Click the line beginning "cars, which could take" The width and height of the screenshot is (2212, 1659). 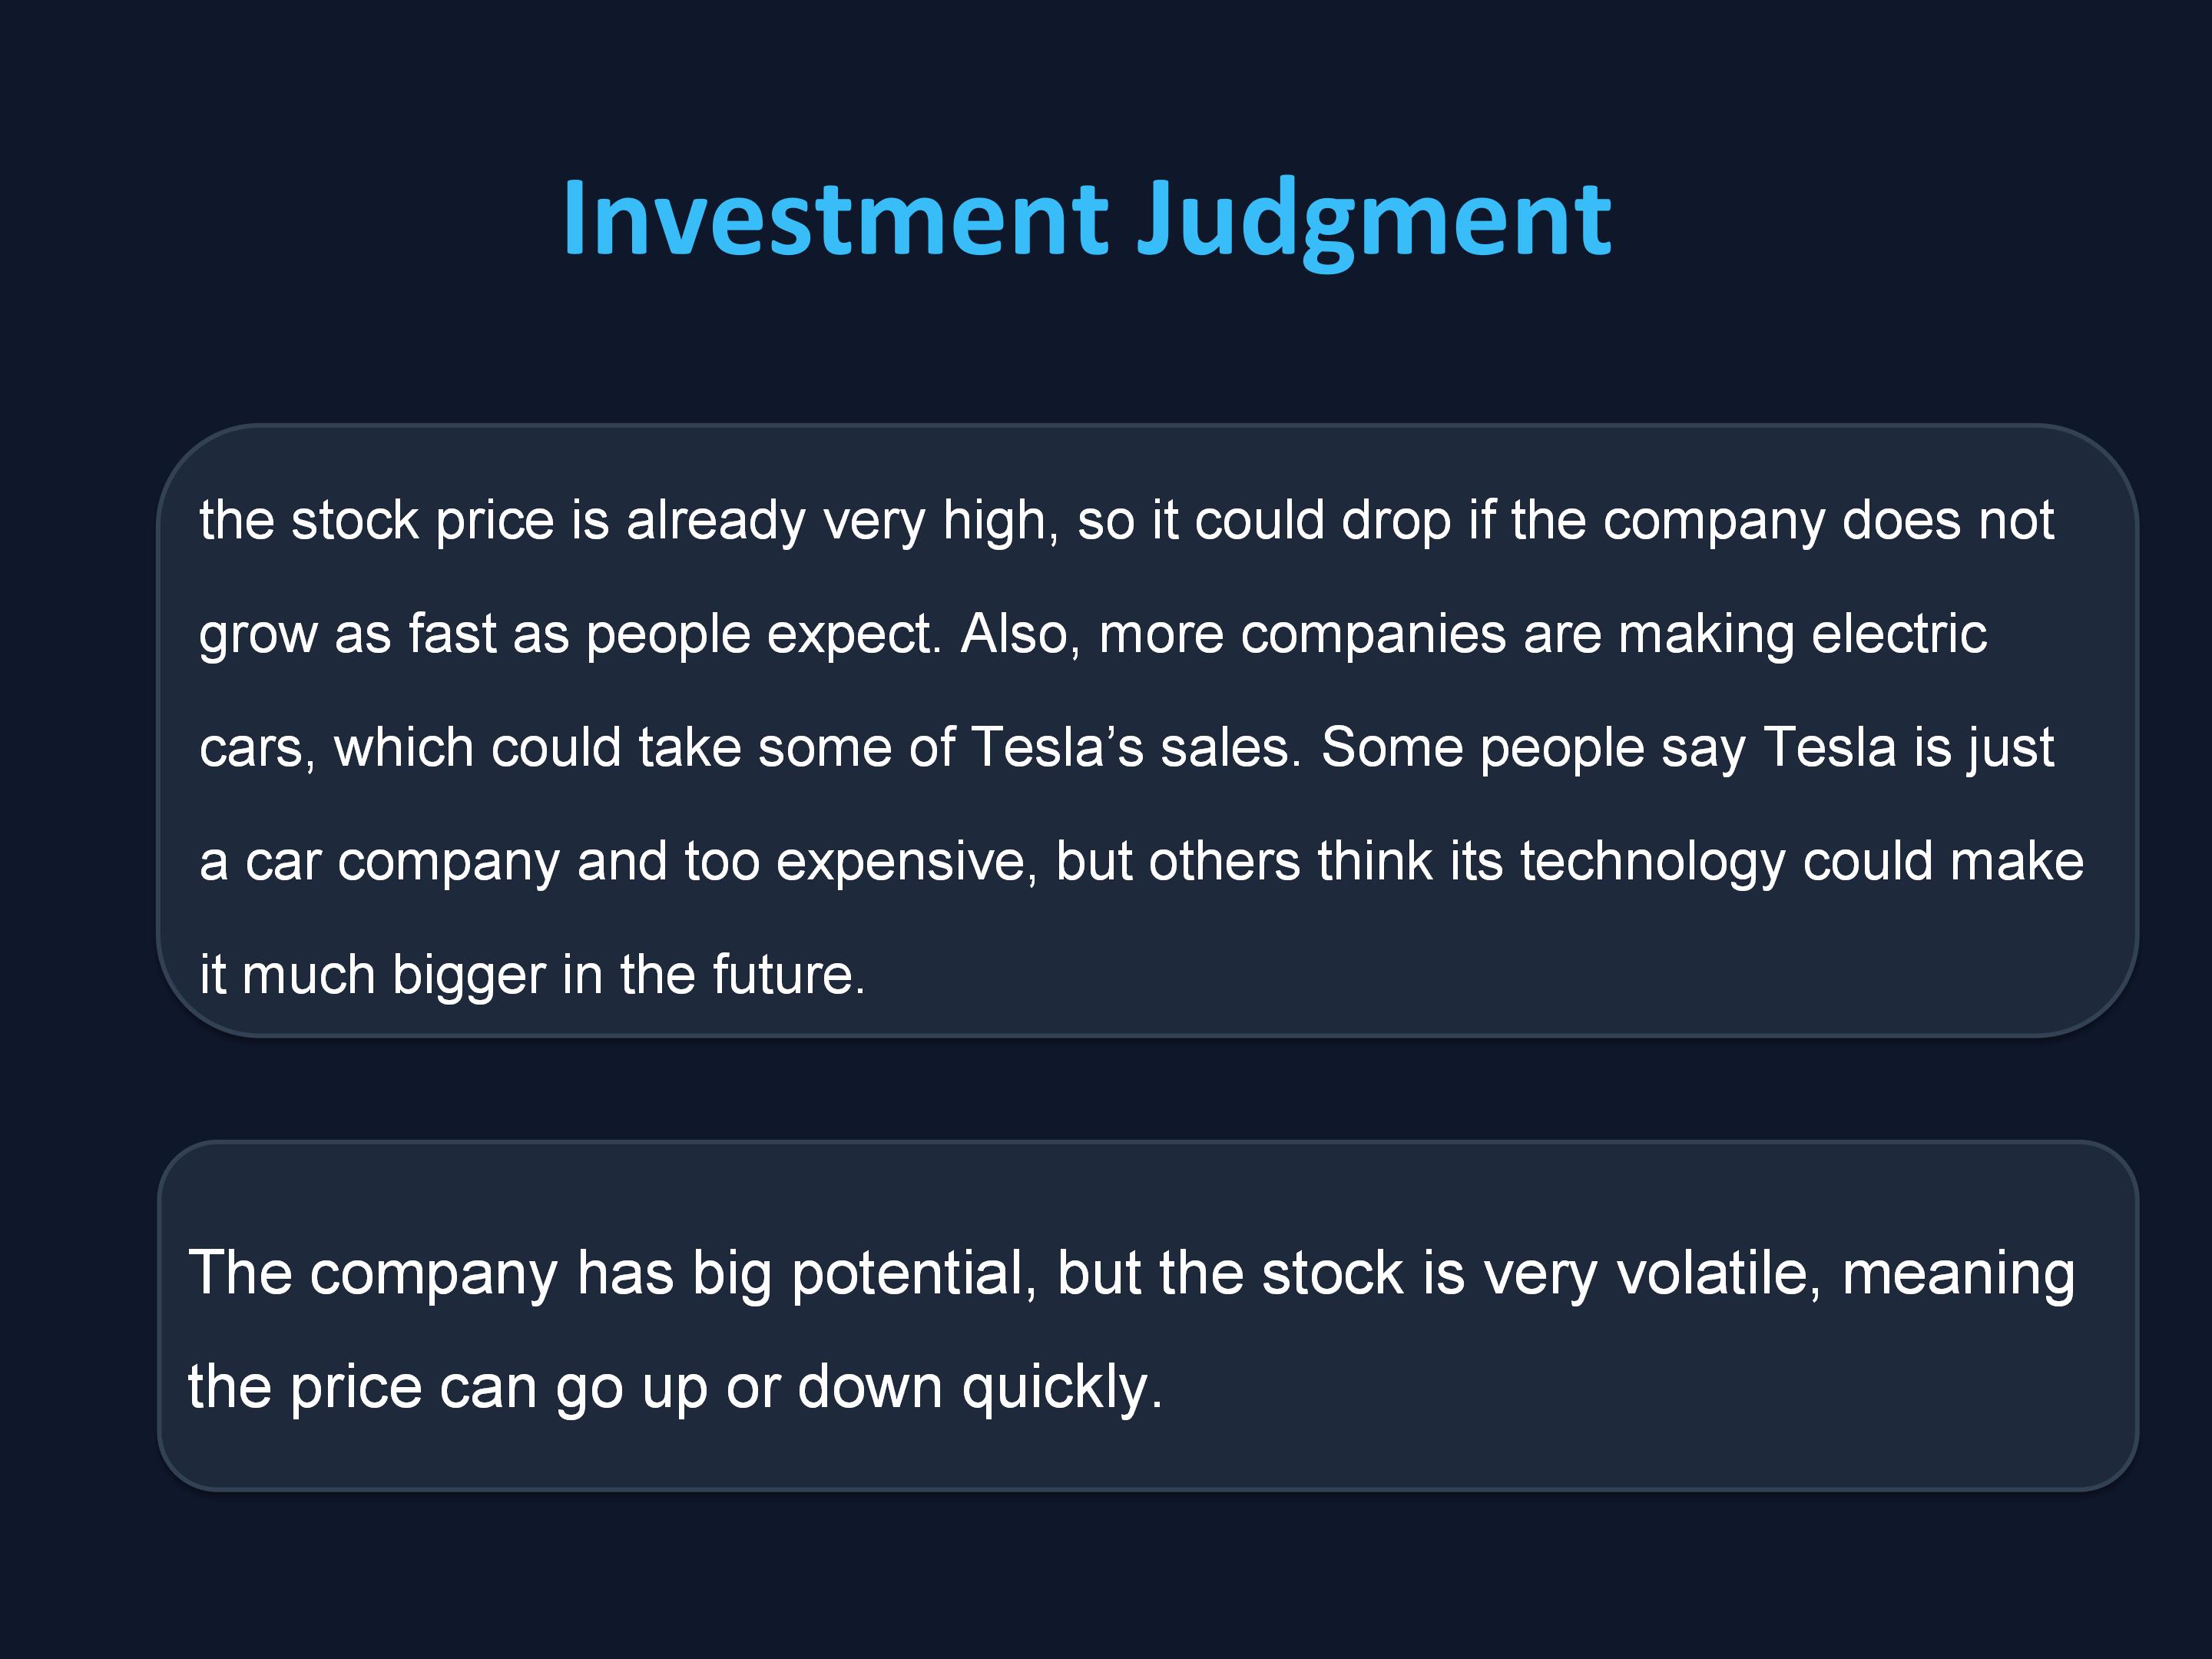pos(1126,748)
